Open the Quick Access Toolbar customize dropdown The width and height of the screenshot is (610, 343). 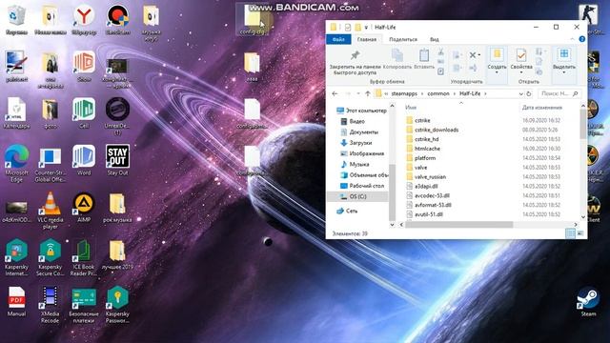tap(366, 28)
